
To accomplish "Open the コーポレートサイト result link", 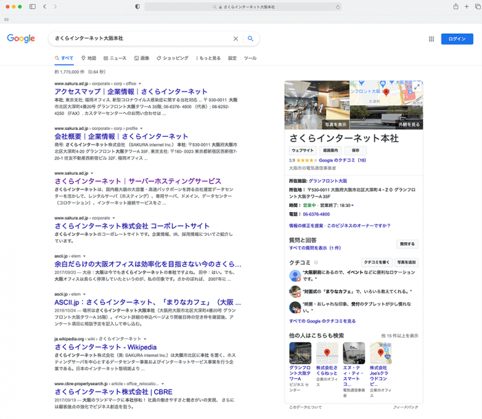I will [x=132, y=226].
